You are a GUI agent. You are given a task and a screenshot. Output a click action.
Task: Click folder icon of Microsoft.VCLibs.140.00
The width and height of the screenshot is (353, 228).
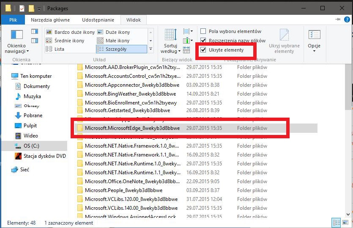pos(80,208)
